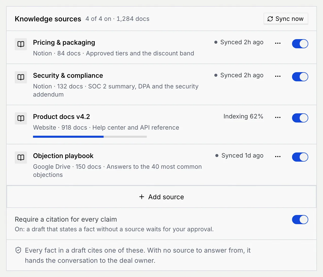Click the Require a citation for every claim label
Viewport: 323px width, 277px height.
[66, 219]
